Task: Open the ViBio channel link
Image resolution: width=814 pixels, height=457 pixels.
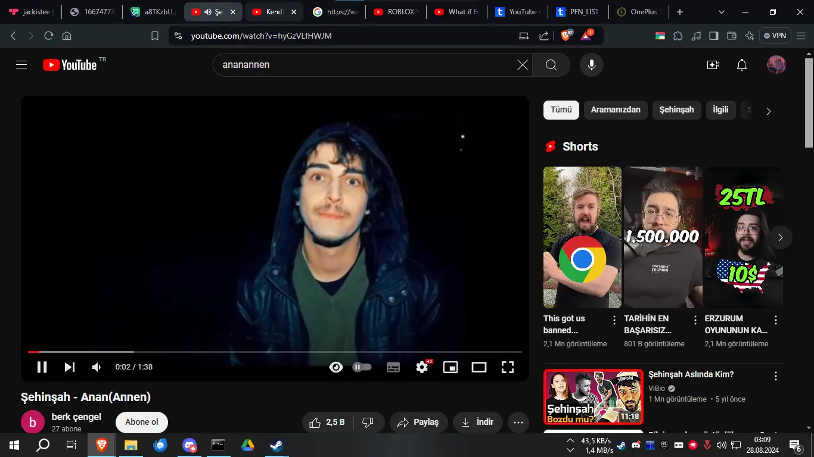Action: coord(658,389)
